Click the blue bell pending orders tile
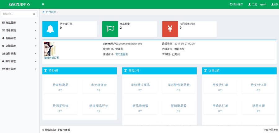 tap(50, 29)
